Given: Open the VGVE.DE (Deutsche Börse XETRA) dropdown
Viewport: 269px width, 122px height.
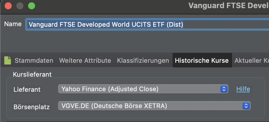Looking at the screenshot, I should tap(150, 106).
